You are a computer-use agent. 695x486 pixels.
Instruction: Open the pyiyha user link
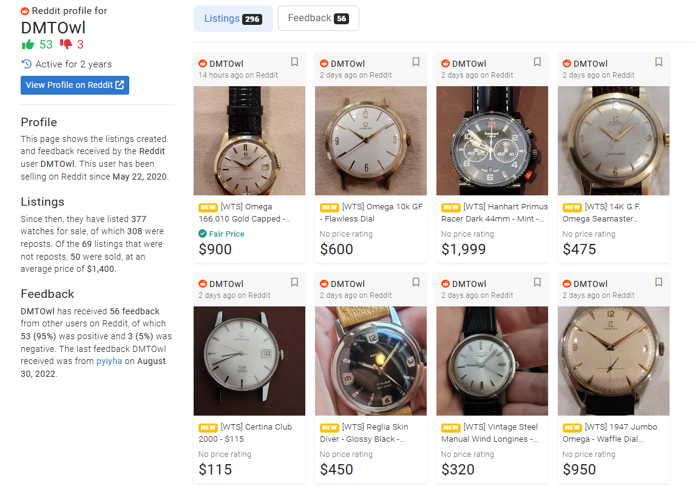[110, 361]
